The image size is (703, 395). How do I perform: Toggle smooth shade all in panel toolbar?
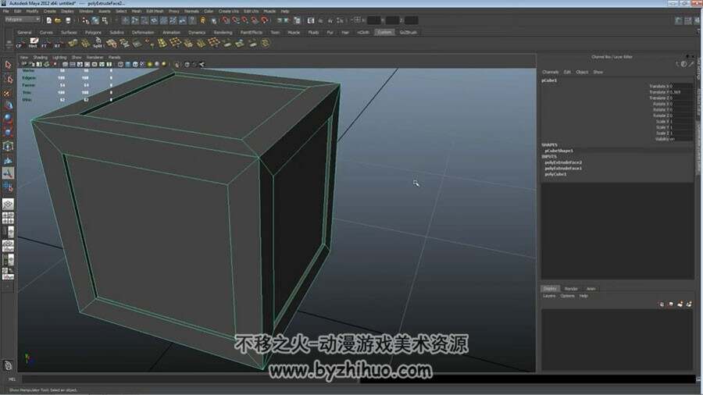click(x=128, y=65)
